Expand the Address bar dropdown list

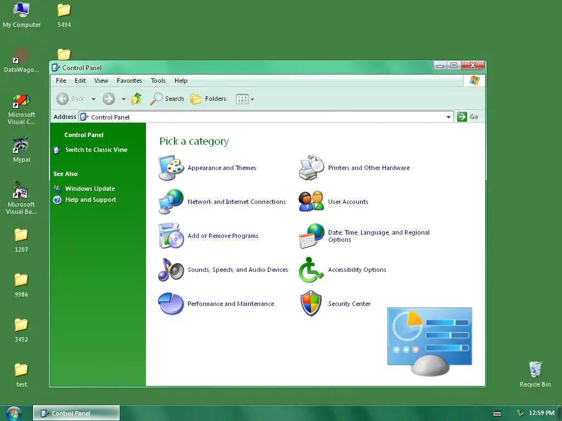tap(448, 117)
